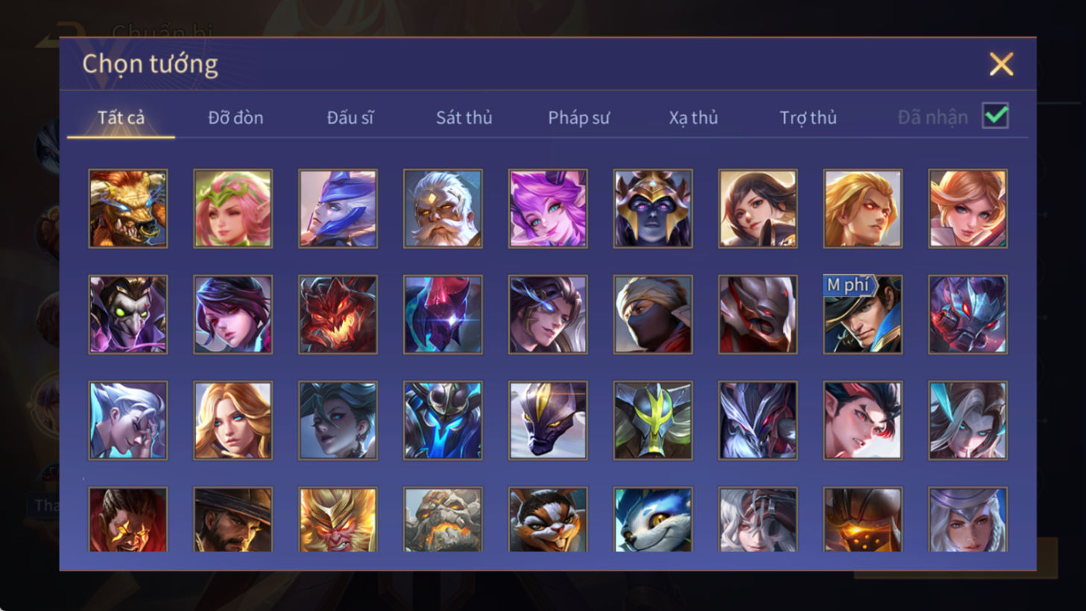This screenshot has height=611, width=1086.
Task: Switch to the Đỡ đòn tab
Action: point(236,118)
